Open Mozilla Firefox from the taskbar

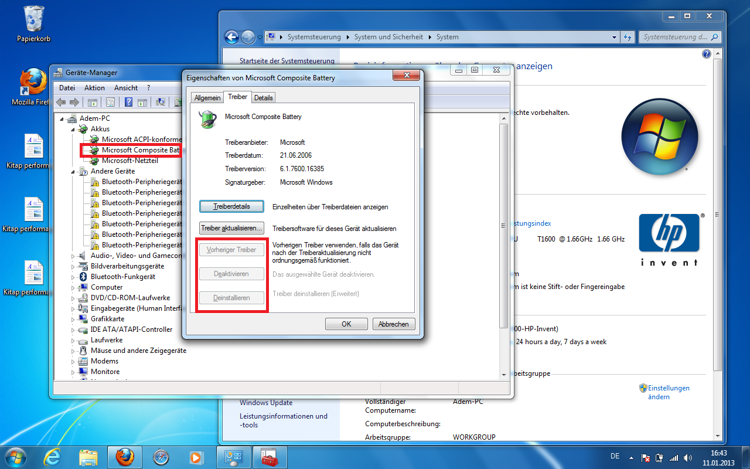pyautogui.click(x=125, y=456)
